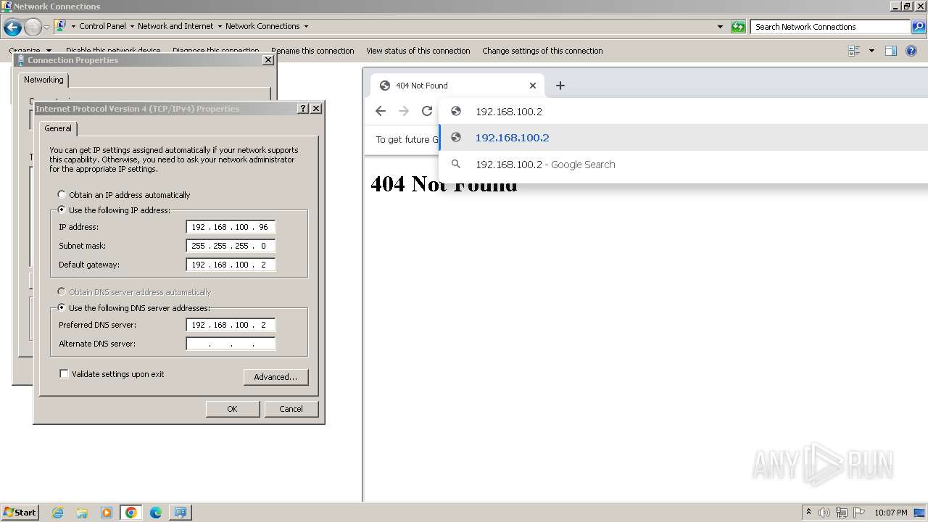Click Cancel in IPv4 Properties

click(x=291, y=409)
